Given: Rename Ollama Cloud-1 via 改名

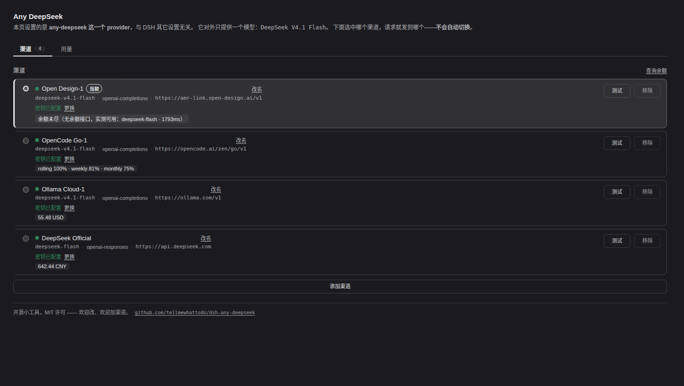Looking at the screenshot, I should click(216, 189).
